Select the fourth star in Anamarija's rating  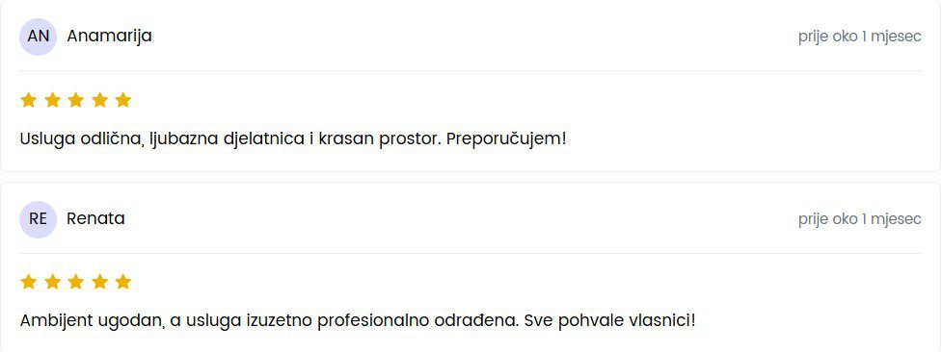(99, 100)
